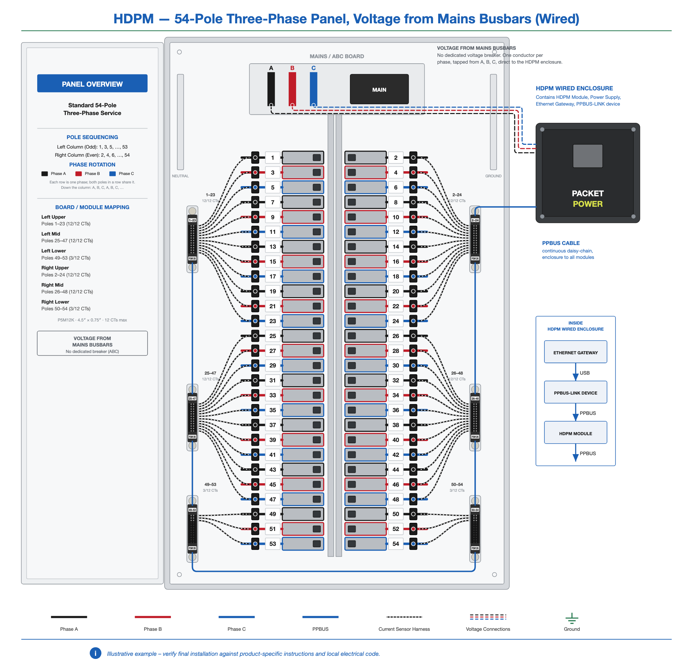
Task: Click the "Left Mid" mapping entry
Action: pyautogui.click(x=67, y=237)
